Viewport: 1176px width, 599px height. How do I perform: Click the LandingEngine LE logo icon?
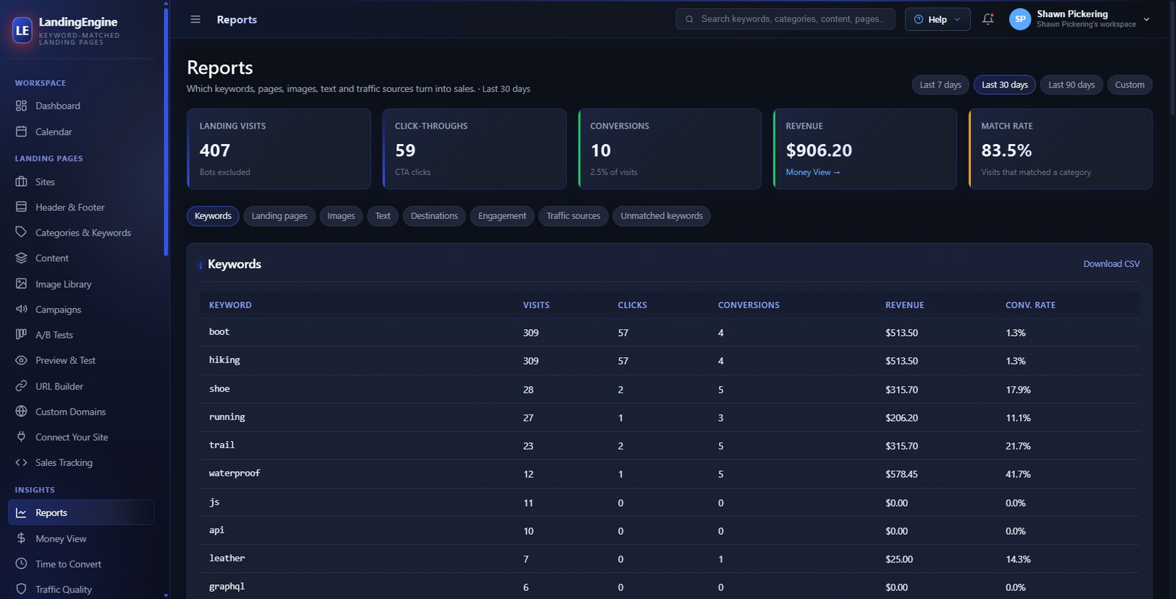[23, 30]
